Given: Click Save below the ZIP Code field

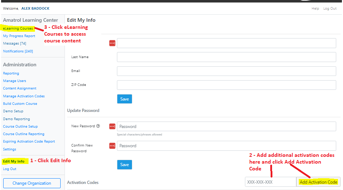Looking at the screenshot, I should click(x=124, y=99).
